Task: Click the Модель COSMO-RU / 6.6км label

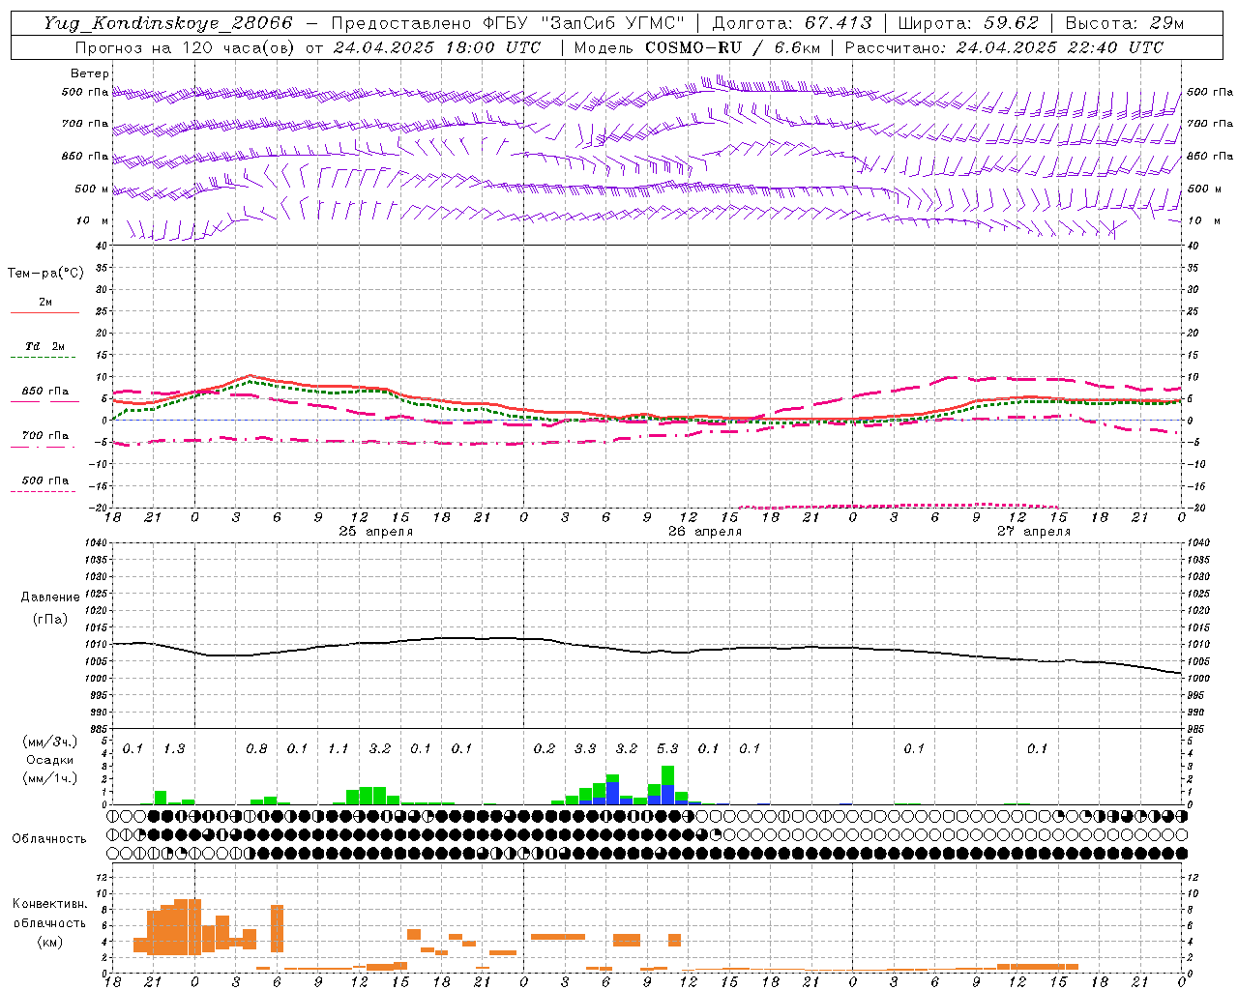Action: (x=696, y=47)
